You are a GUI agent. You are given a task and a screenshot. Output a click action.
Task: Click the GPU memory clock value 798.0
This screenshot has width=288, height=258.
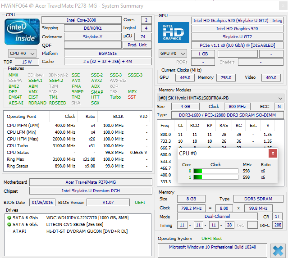click(226, 77)
